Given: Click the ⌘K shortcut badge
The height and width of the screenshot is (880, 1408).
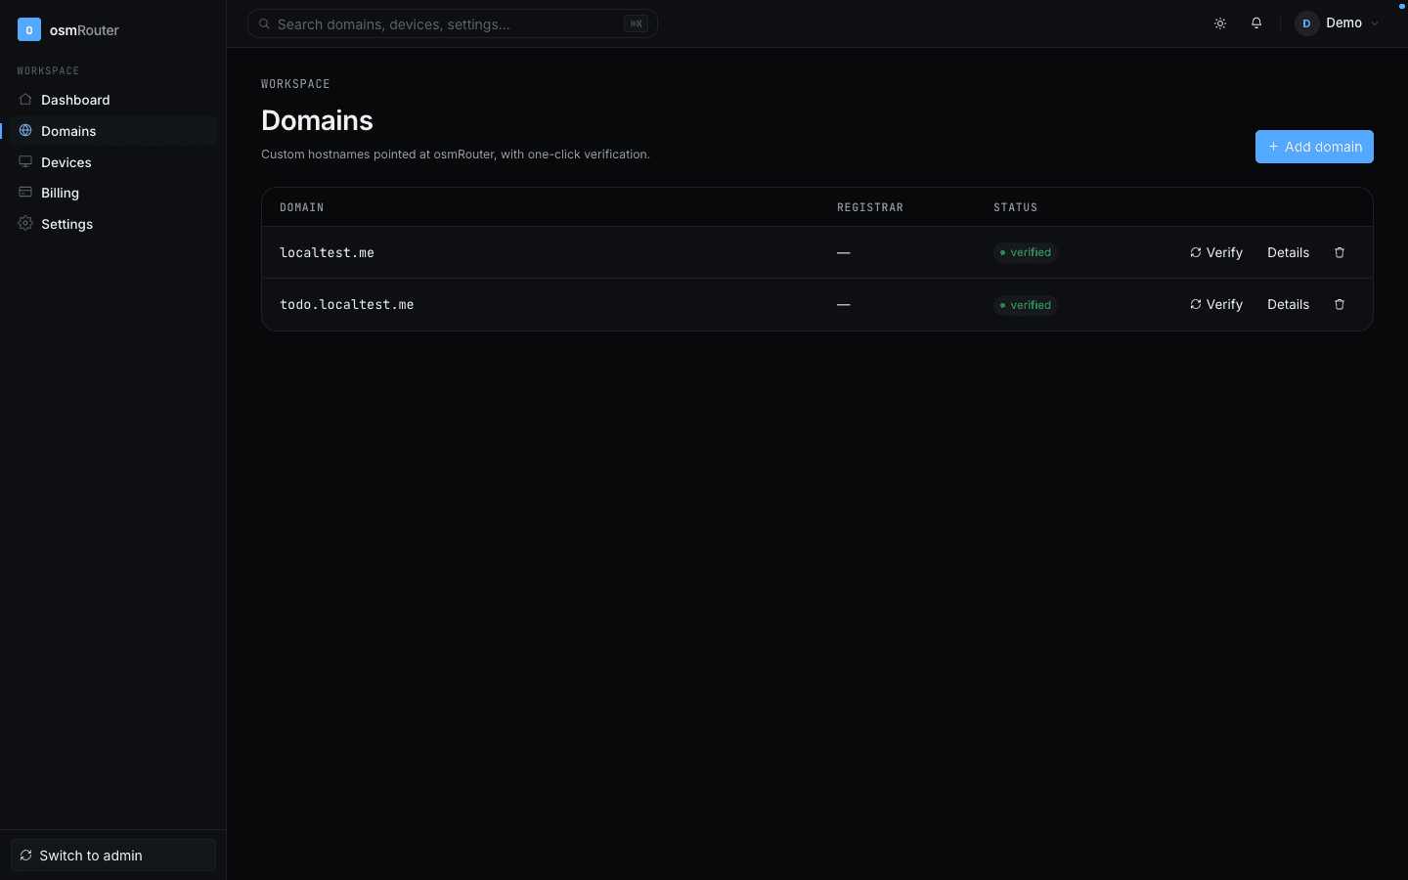Looking at the screenshot, I should [x=636, y=23].
